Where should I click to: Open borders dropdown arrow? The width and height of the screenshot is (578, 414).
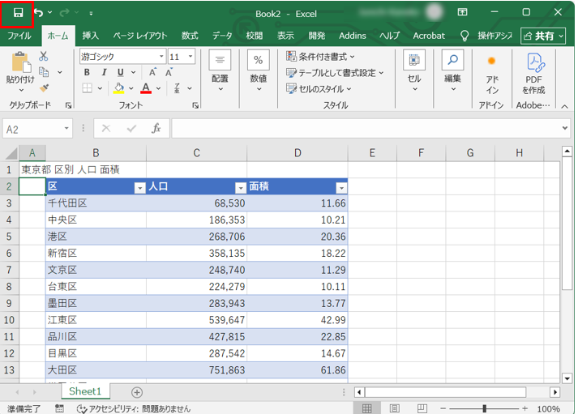click(100, 88)
